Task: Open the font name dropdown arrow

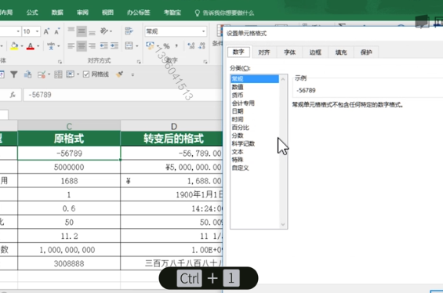Action: click(x=18, y=31)
